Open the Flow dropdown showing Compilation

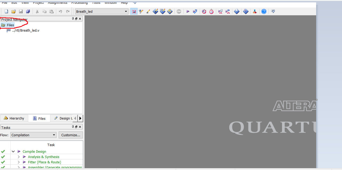click(x=33, y=135)
